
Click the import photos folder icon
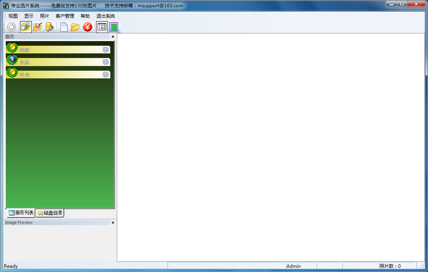click(x=26, y=27)
